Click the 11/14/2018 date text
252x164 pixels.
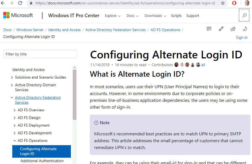(x=100, y=65)
